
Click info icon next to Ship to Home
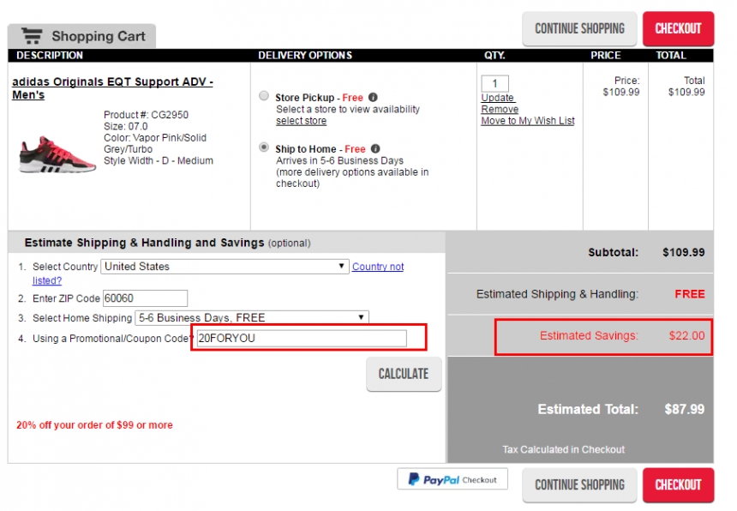click(375, 148)
